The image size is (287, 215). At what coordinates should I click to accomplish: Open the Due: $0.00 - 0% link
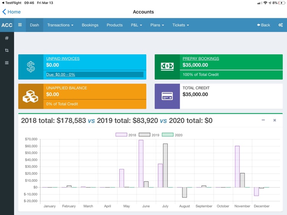[60, 74]
